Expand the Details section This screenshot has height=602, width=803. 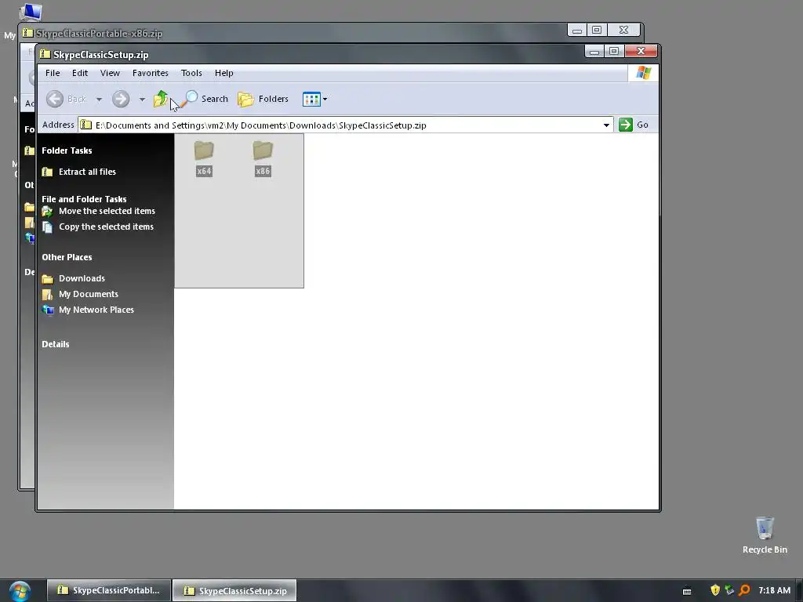coord(56,345)
